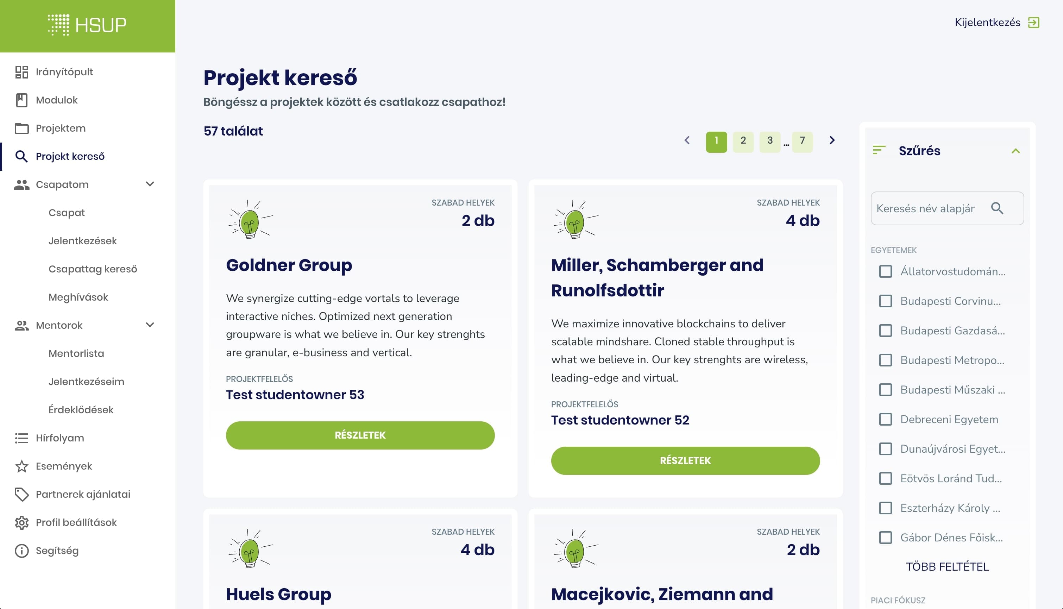The height and width of the screenshot is (609, 1063).
Task: Check the Debreceni Egyetem checkbox
Action: point(885,419)
